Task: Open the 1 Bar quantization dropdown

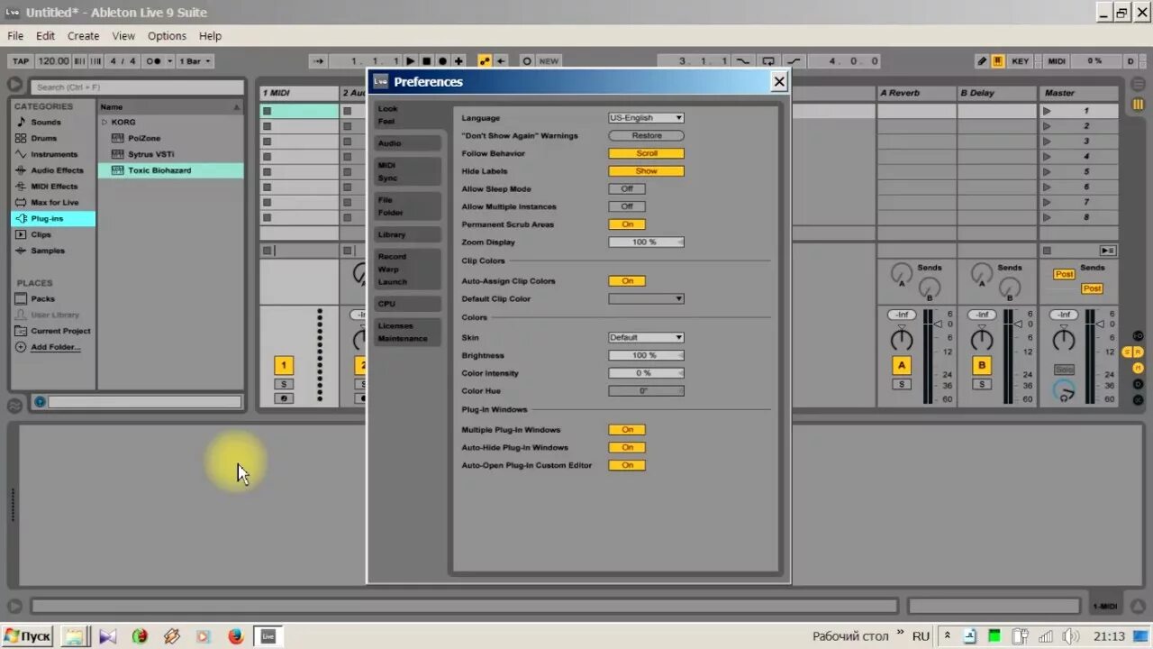Action: point(195,61)
